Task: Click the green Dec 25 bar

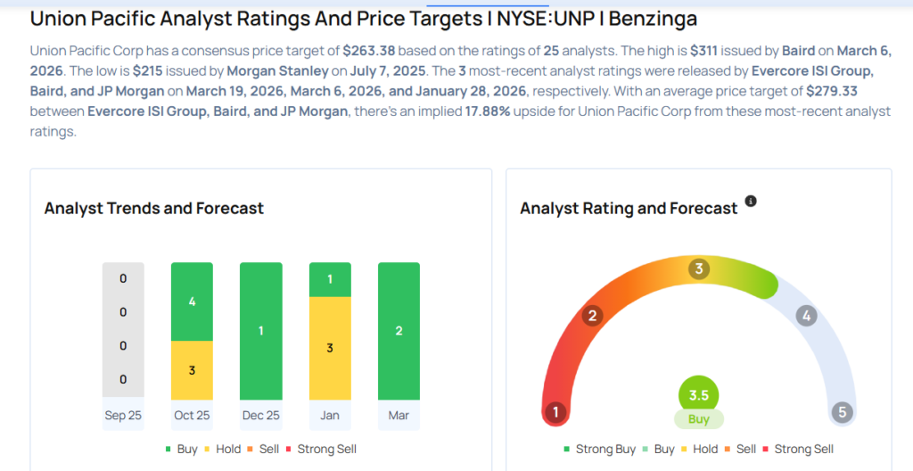Action: click(x=261, y=331)
